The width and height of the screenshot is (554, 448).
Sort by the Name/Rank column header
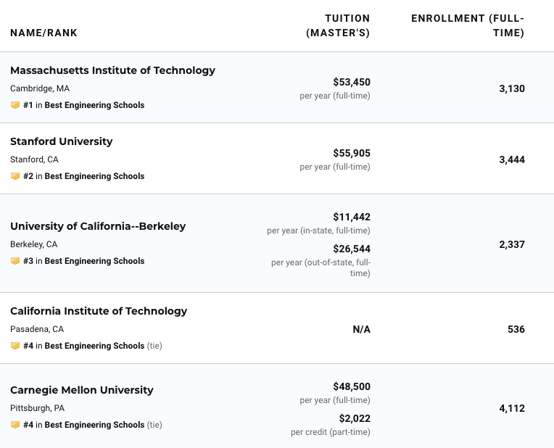pyautogui.click(x=44, y=33)
